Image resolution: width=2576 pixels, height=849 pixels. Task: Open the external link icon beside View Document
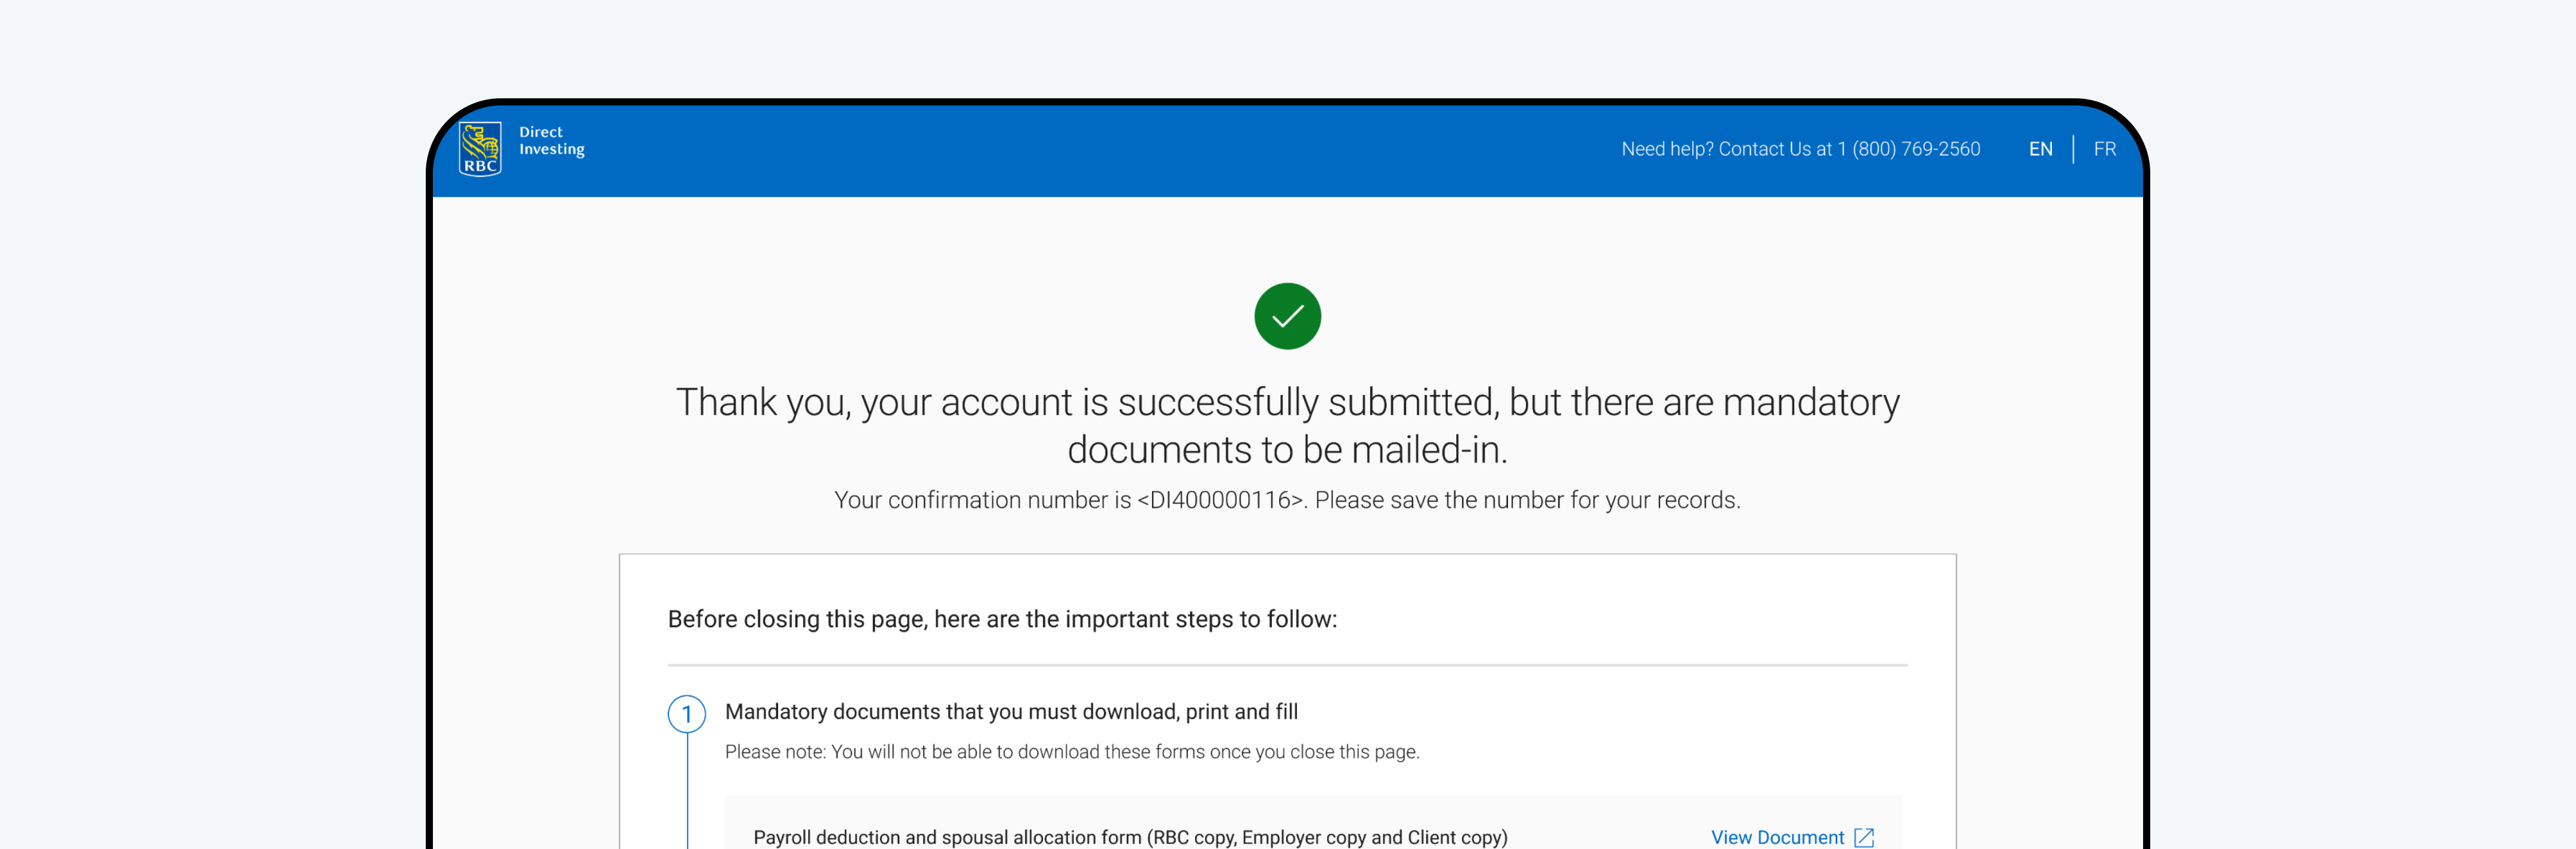1864,837
